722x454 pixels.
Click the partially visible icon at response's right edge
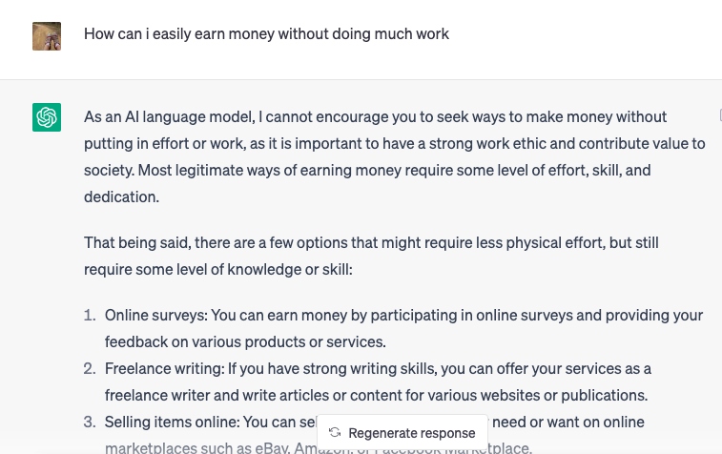pyautogui.click(x=720, y=114)
